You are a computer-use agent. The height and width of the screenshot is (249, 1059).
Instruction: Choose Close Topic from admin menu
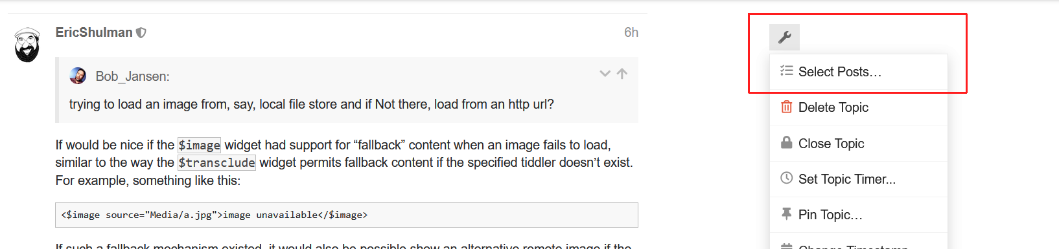coord(859,144)
